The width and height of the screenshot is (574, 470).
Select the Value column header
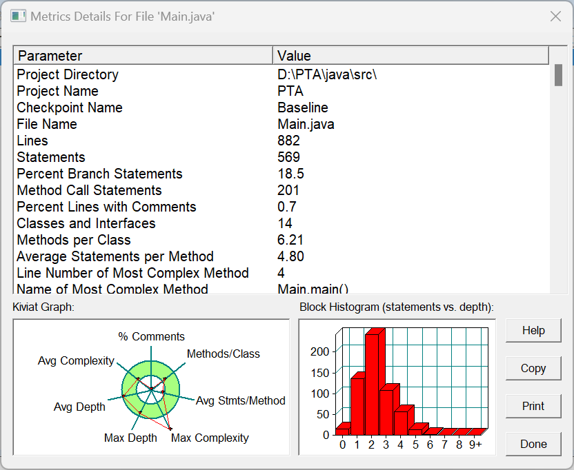tap(410, 56)
